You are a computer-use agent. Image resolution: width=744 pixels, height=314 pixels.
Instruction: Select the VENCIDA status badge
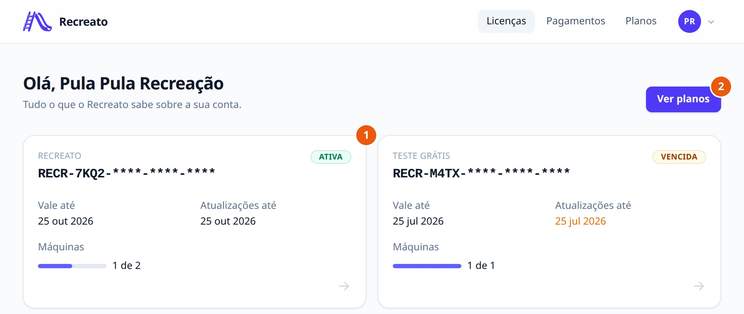click(679, 157)
